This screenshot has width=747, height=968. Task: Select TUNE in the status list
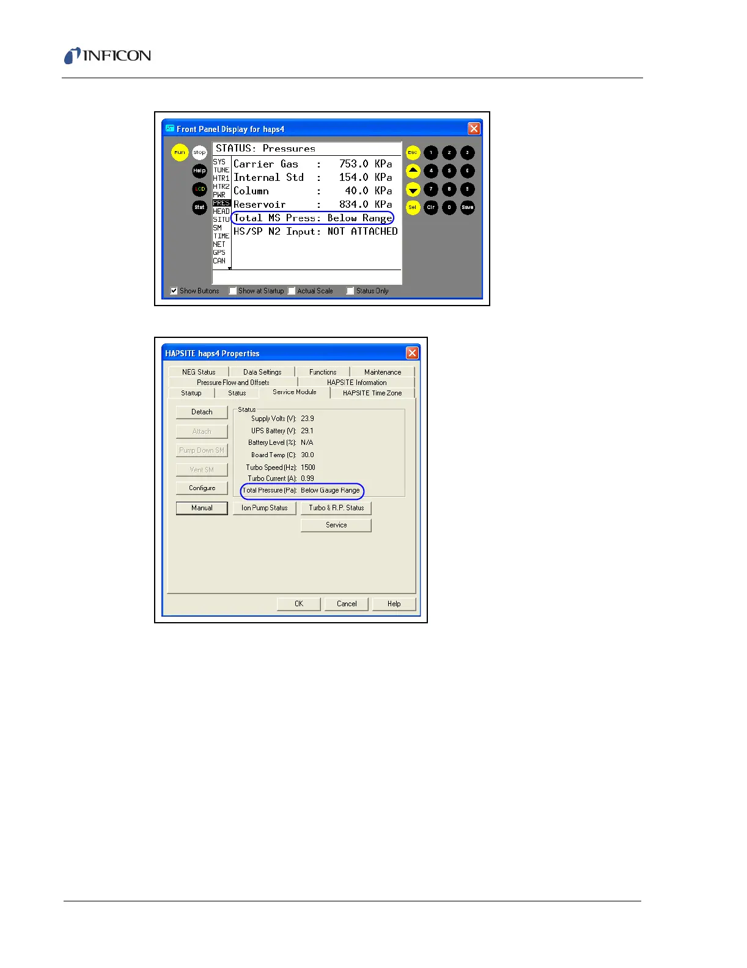(x=221, y=170)
